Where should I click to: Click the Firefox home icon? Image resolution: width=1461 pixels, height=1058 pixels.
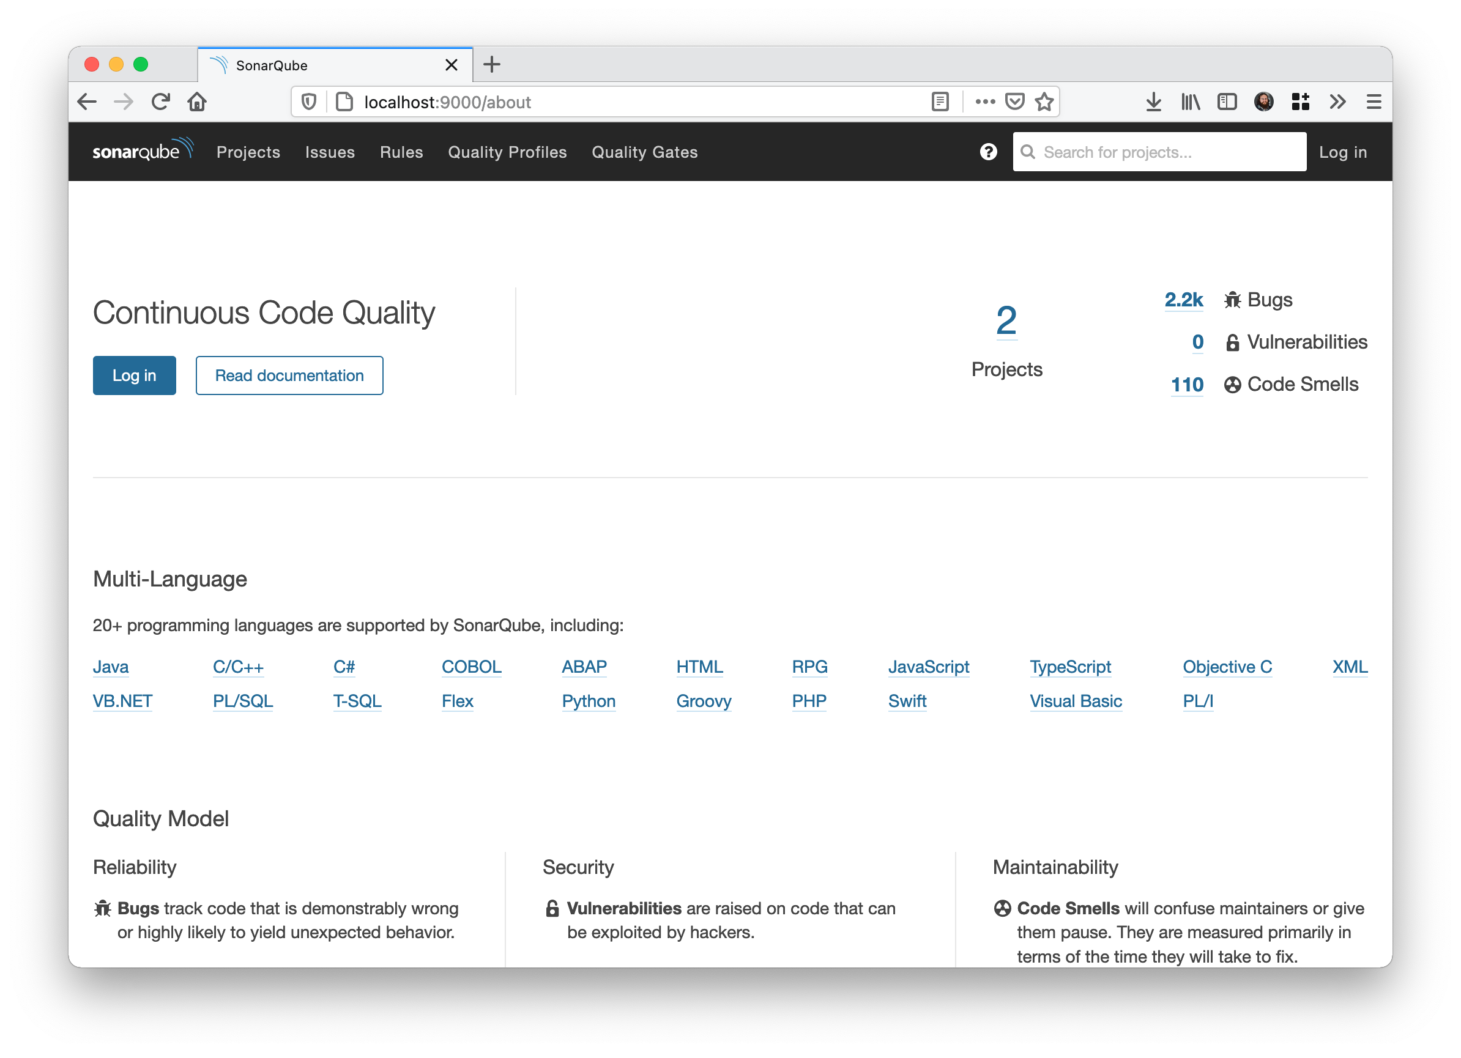pyautogui.click(x=197, y=102)
